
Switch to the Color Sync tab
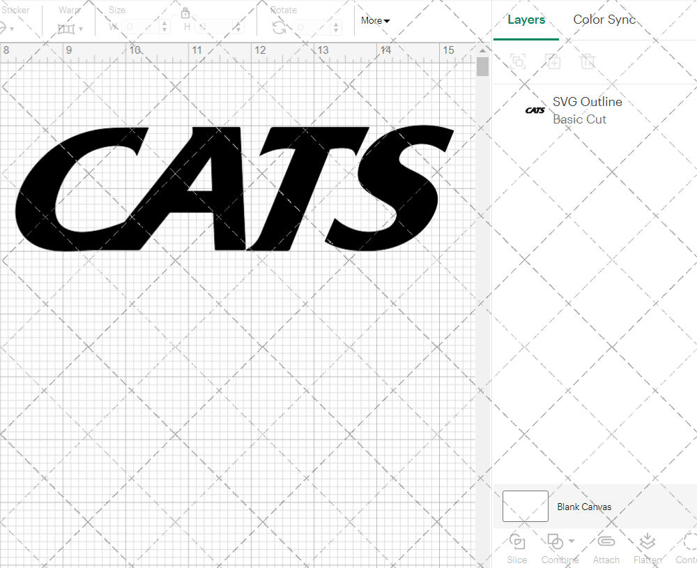coord(604,20)
